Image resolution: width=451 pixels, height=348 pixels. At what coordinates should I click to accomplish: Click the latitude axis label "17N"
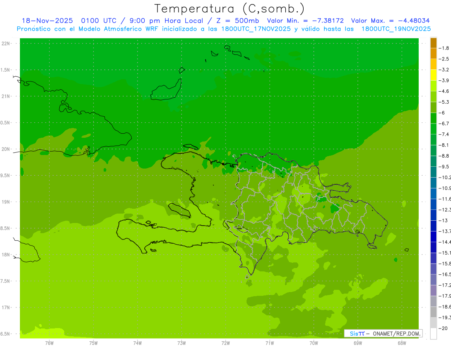pos(6,307)
